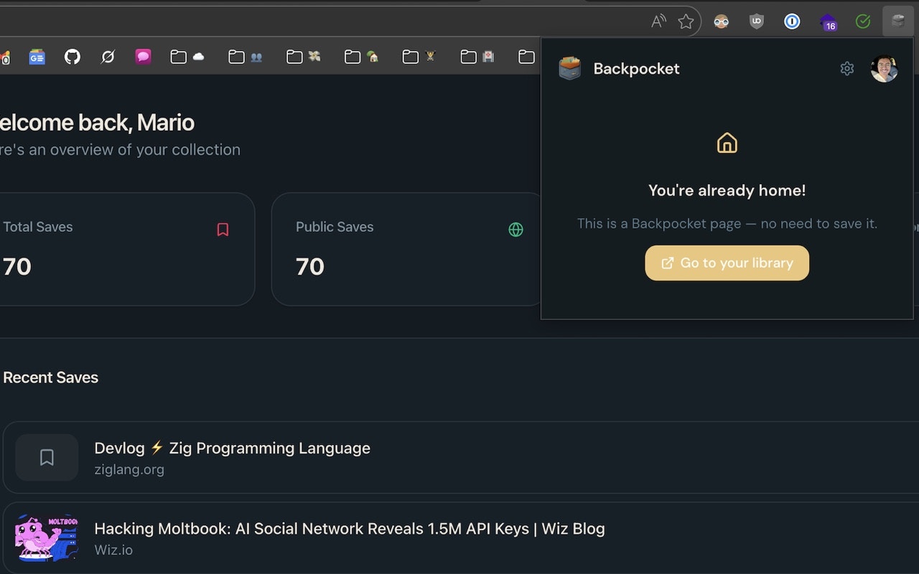Open the Google News bookmark icon
The height and width of the screenshot is (574, 919).
[x=37, y=57]
